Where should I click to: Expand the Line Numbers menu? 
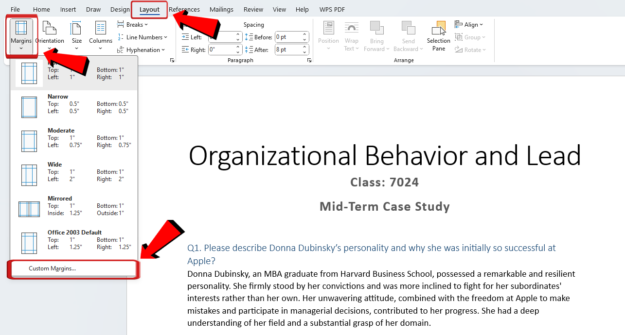tap(143, 37)
